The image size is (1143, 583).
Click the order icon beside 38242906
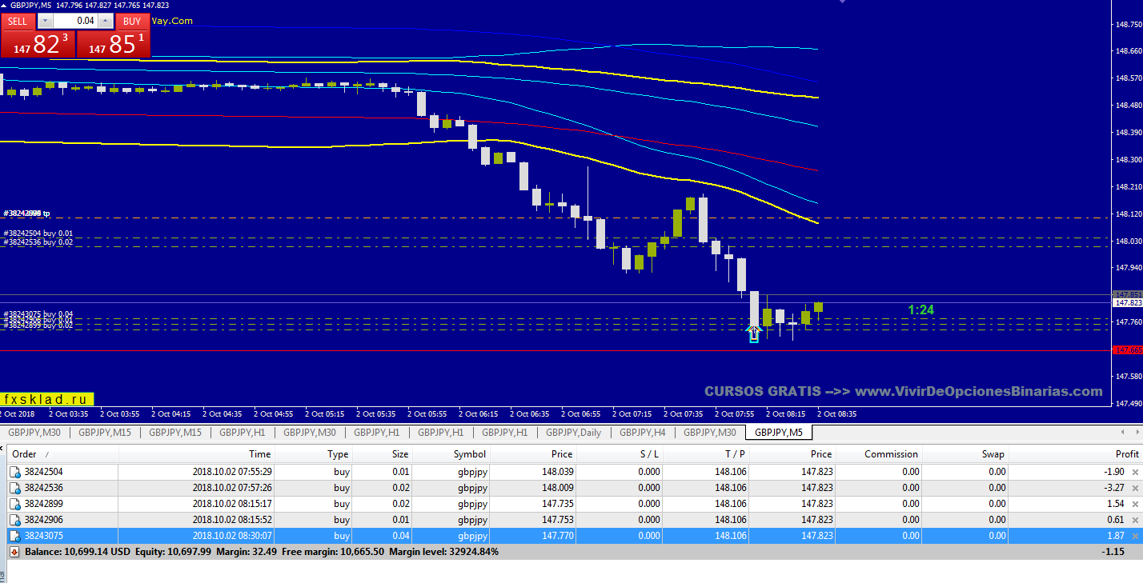click(x=15, y=520)
